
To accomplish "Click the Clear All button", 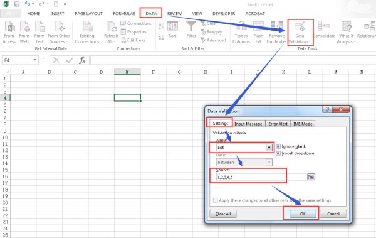I will click(223, 214).
